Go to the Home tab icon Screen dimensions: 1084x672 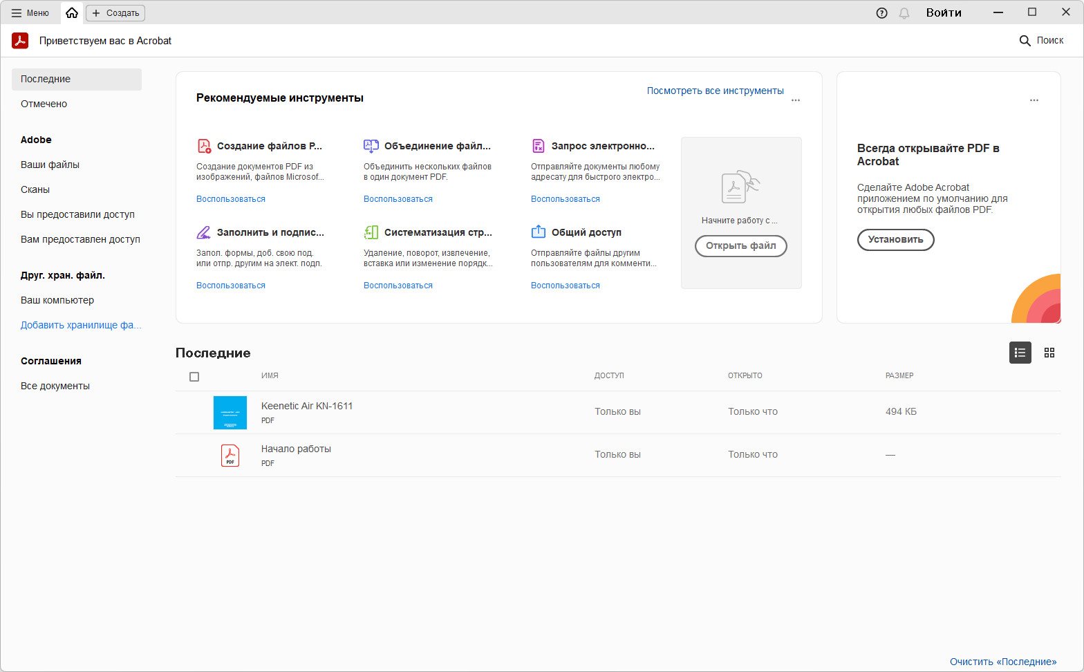(x=72, y=12)
